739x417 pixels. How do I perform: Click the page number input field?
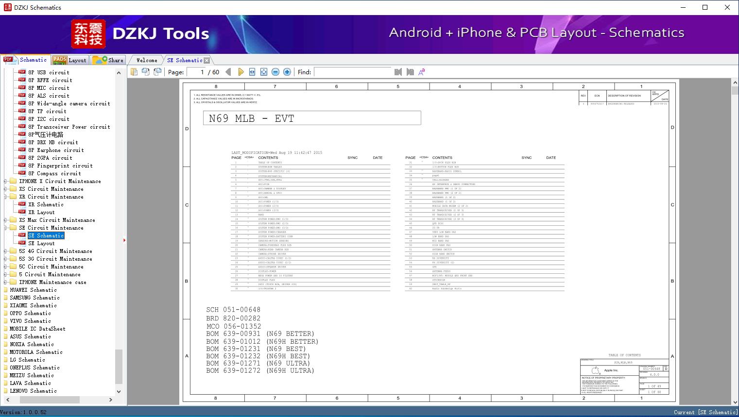point(196,72)
